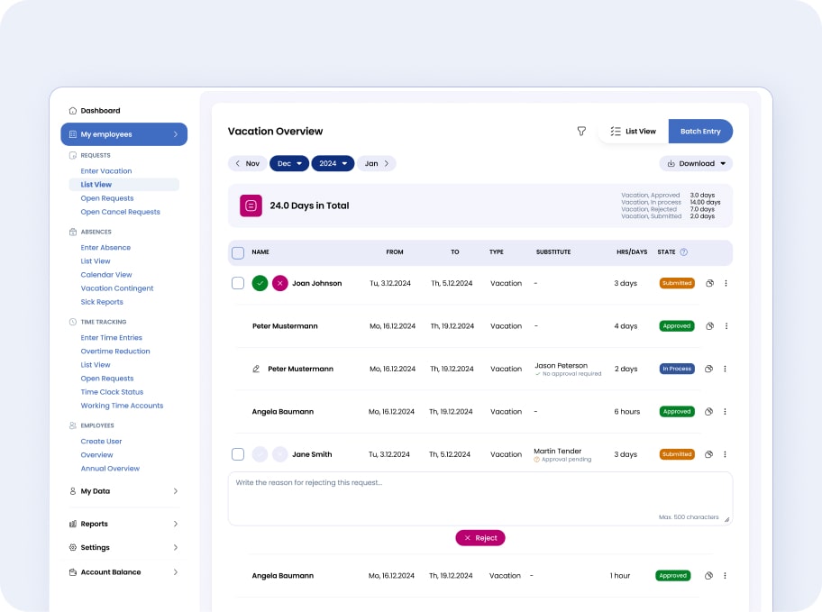Switch to Batch Entry tab
822x612 pixels.
(x=700, y=132)
